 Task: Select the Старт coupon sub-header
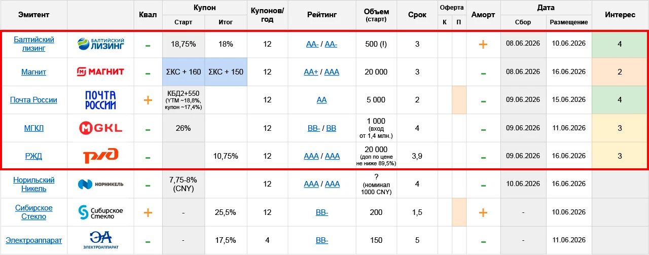point(183,22)
